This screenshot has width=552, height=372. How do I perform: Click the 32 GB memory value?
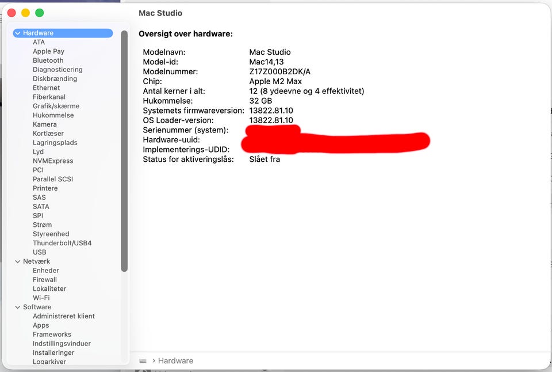260,101
